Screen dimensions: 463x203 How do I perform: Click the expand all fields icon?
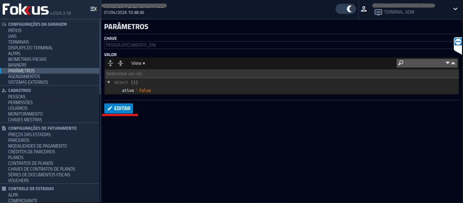click(x=111, y=63)
